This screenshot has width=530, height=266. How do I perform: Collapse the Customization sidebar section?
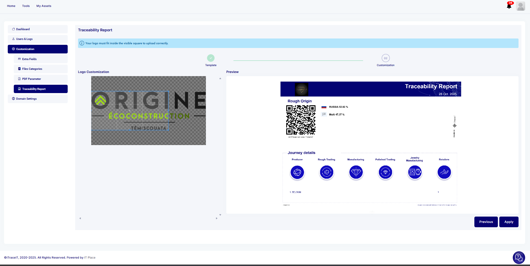point(38,49)
